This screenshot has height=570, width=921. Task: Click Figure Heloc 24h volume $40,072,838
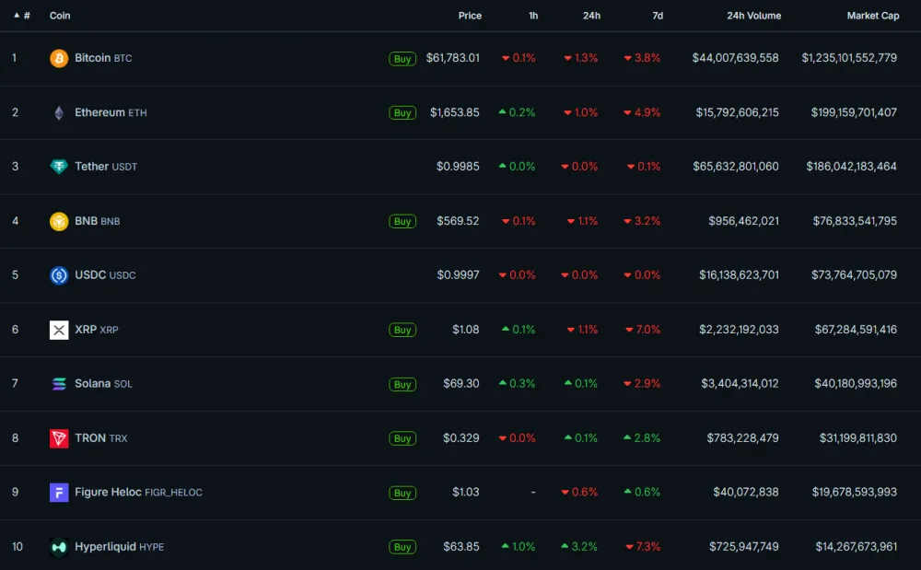[x=746, y=492]
